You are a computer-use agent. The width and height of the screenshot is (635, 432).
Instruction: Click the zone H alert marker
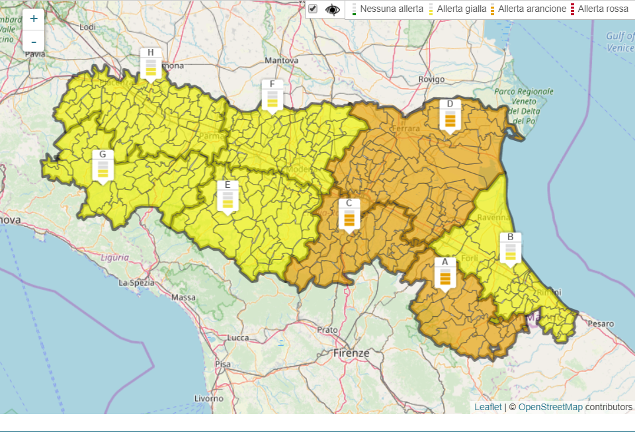(x=151, y=64)
